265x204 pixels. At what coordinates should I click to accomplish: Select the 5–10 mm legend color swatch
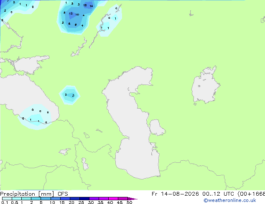(x=46, y=199)
